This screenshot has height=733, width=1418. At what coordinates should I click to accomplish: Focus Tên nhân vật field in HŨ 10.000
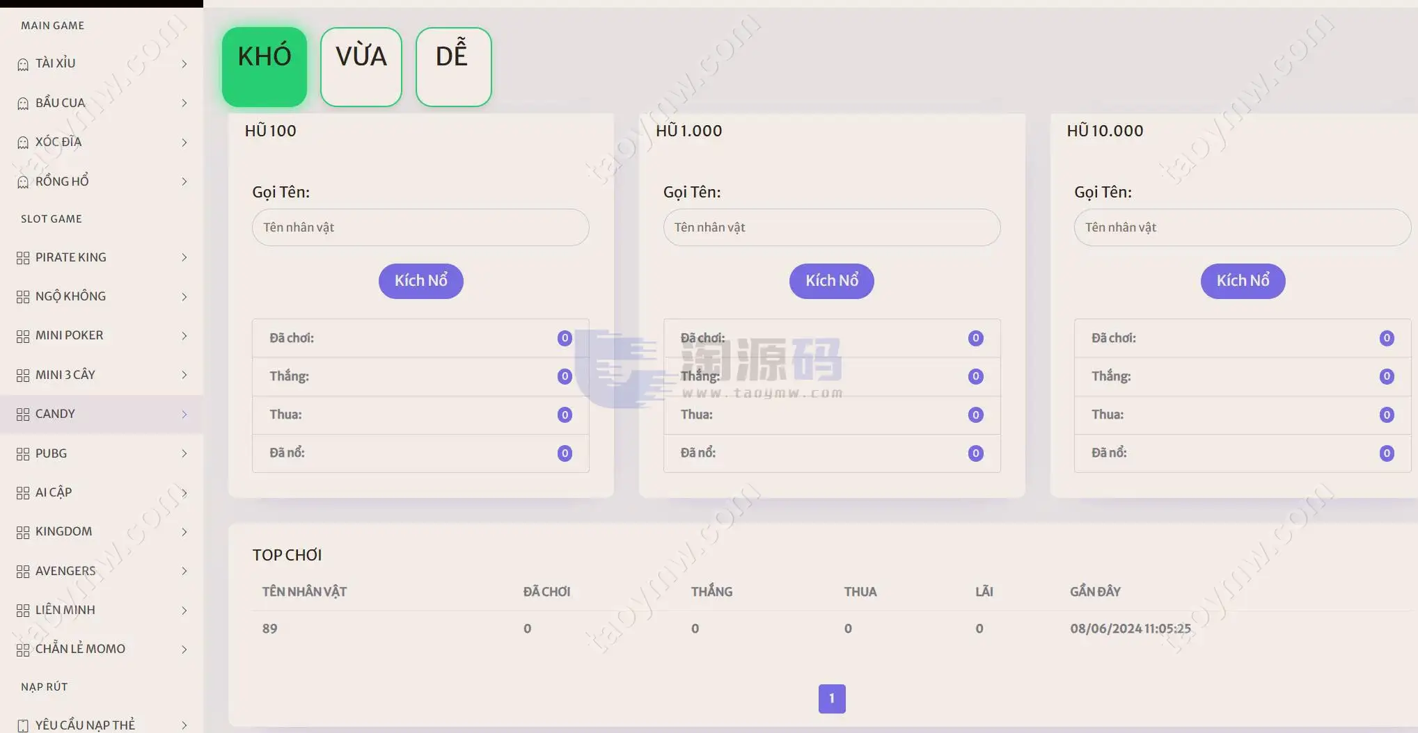coord(1243,227)
